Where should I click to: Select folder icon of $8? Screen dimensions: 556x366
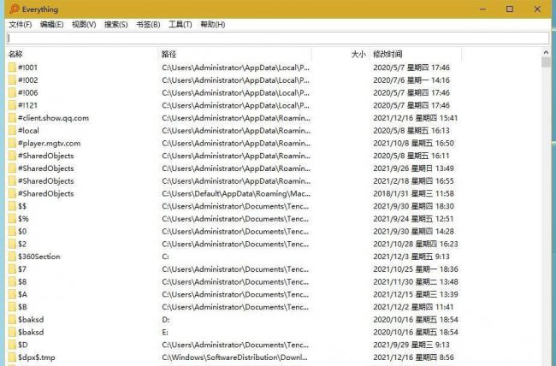(x=13, y=281)
